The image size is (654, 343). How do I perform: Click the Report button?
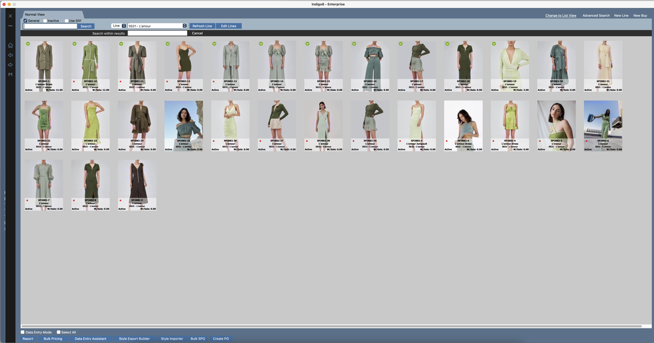tap(28, 338)
